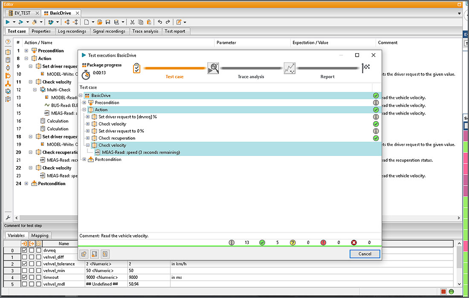Viewport: 469px width, 298px height.
Task: Select MEAS-Read: speed step in execution tree
Action: click(x=141, y=152)
